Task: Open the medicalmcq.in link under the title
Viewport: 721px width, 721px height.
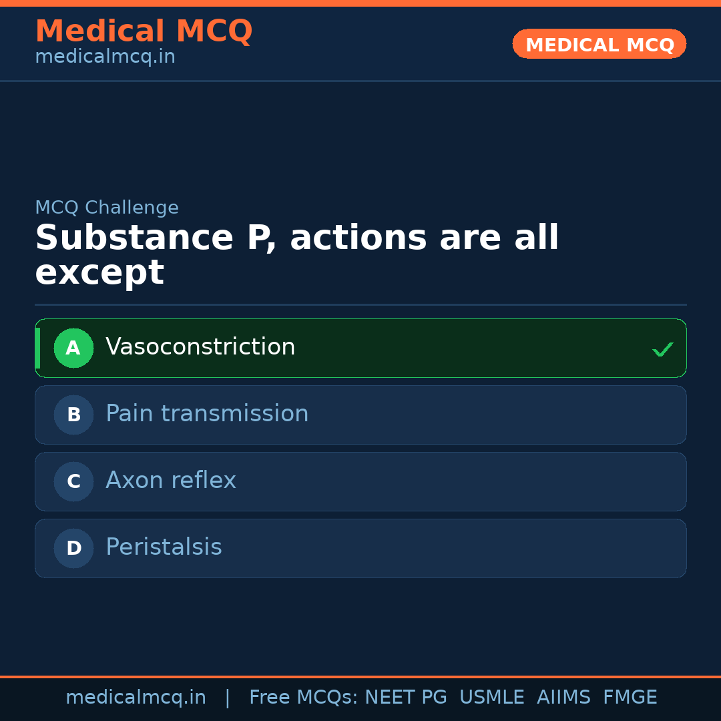Action: [105, 57]
